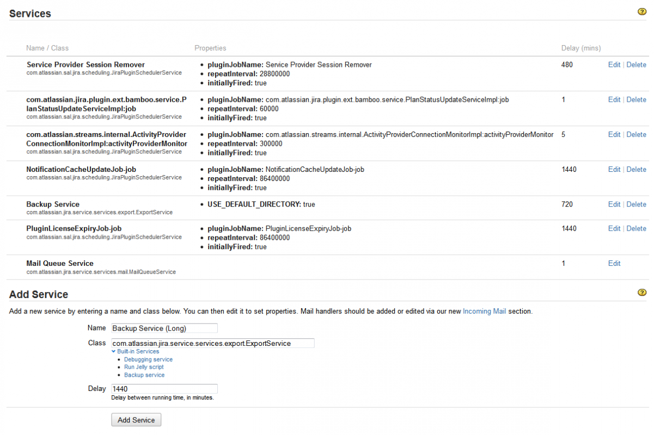Delete the Backup Service entry
The width and height of the screenshot is (654, 435).
click(x=636, y=204)
